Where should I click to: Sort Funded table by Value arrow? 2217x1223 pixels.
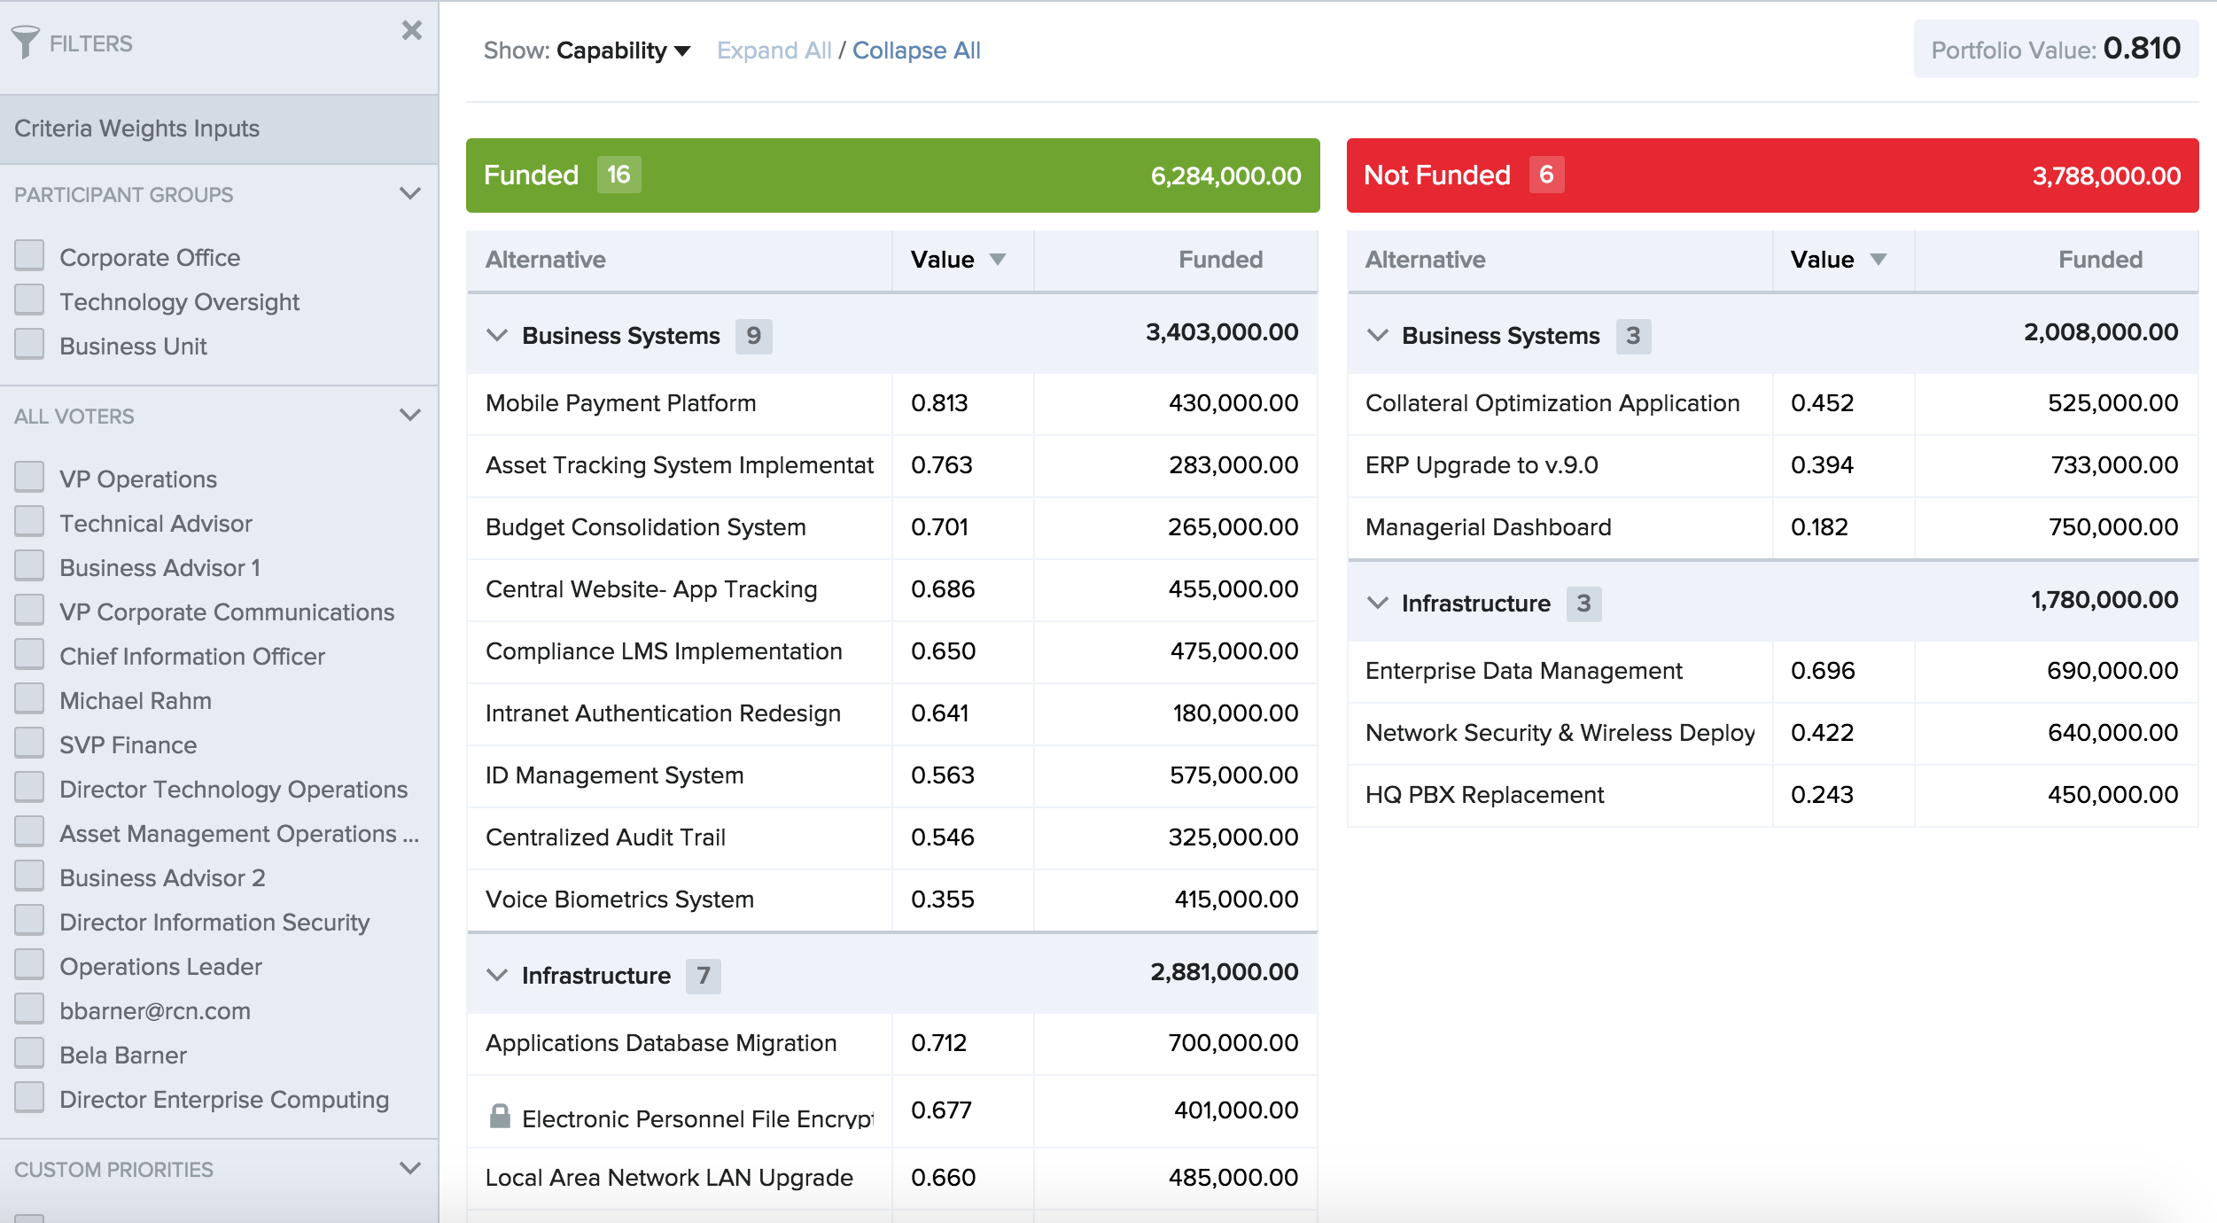coord(998,260)
